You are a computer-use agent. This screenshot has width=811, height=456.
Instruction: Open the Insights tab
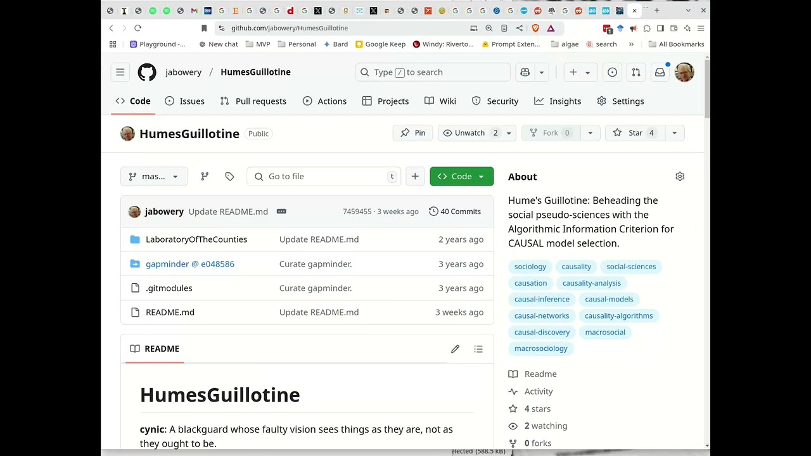pyautogui.click(x=558, y=101)
